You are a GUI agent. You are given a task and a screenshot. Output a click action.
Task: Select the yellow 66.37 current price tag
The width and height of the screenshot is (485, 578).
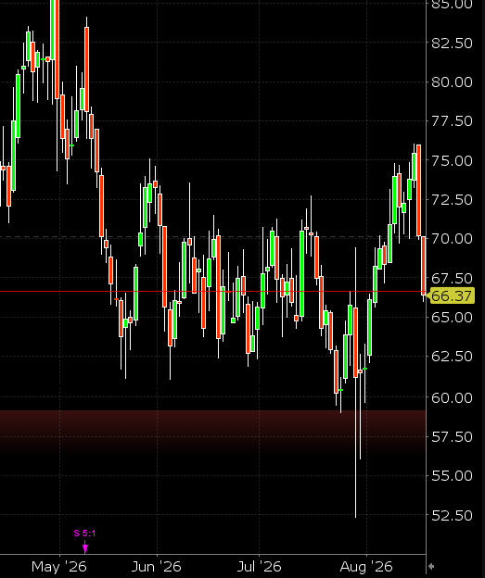click(x=452, y=295)
